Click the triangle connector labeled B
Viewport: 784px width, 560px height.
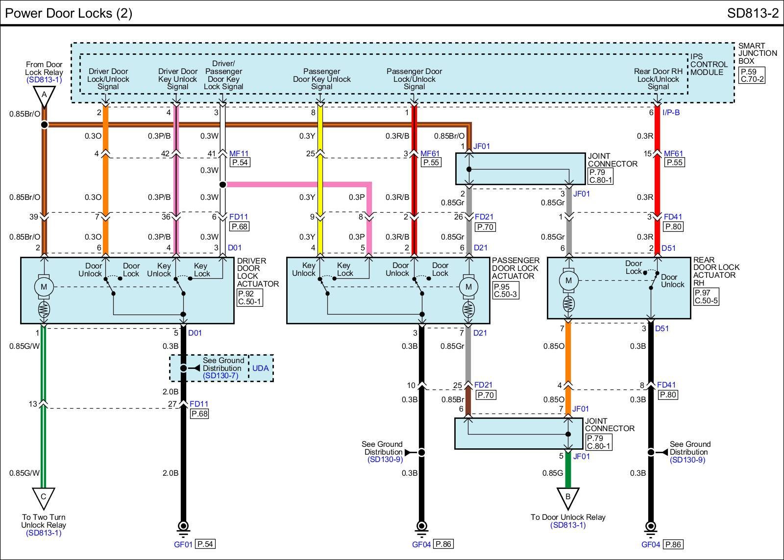tap(568, 498)
